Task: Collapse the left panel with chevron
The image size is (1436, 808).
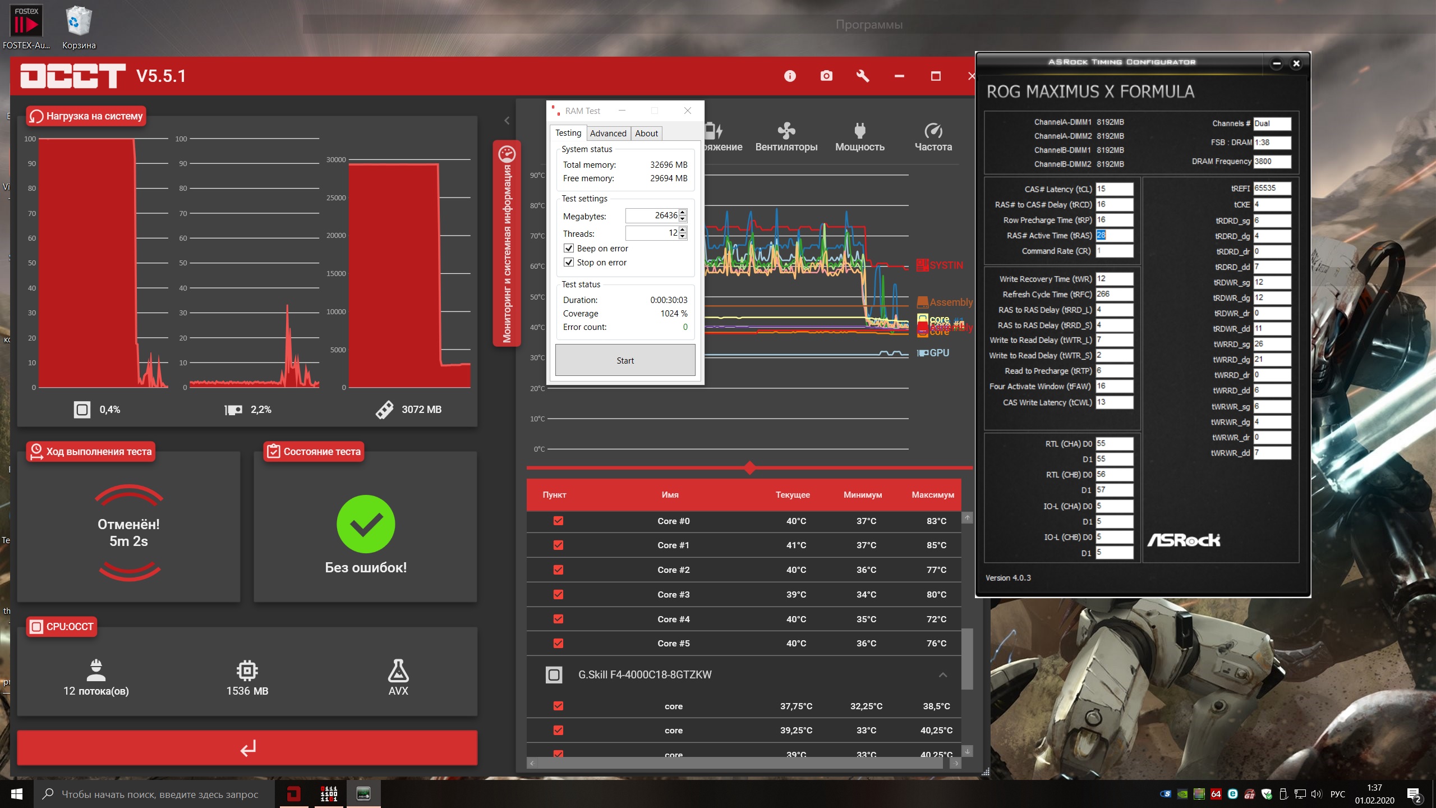Action: tap(507, 120)
